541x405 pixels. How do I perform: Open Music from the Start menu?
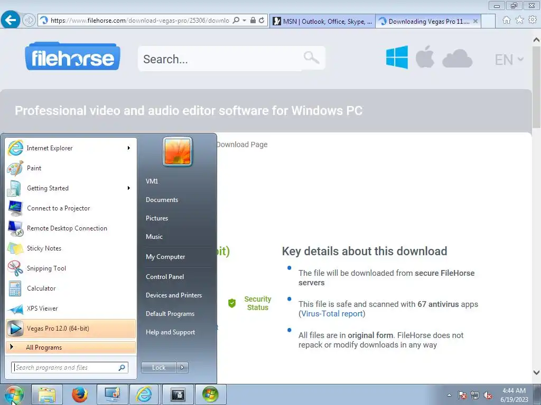(154, 237)
